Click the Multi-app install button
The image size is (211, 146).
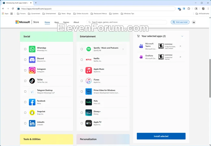click(x=180, y=22)
